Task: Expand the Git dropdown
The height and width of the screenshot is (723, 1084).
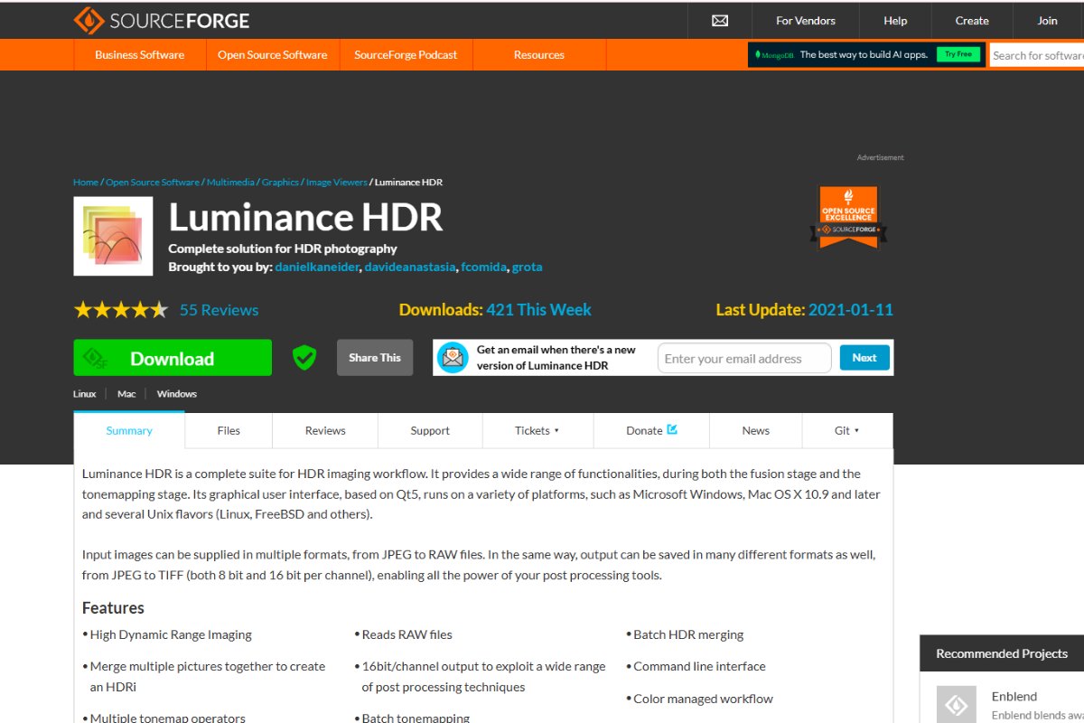Action: 846,430
